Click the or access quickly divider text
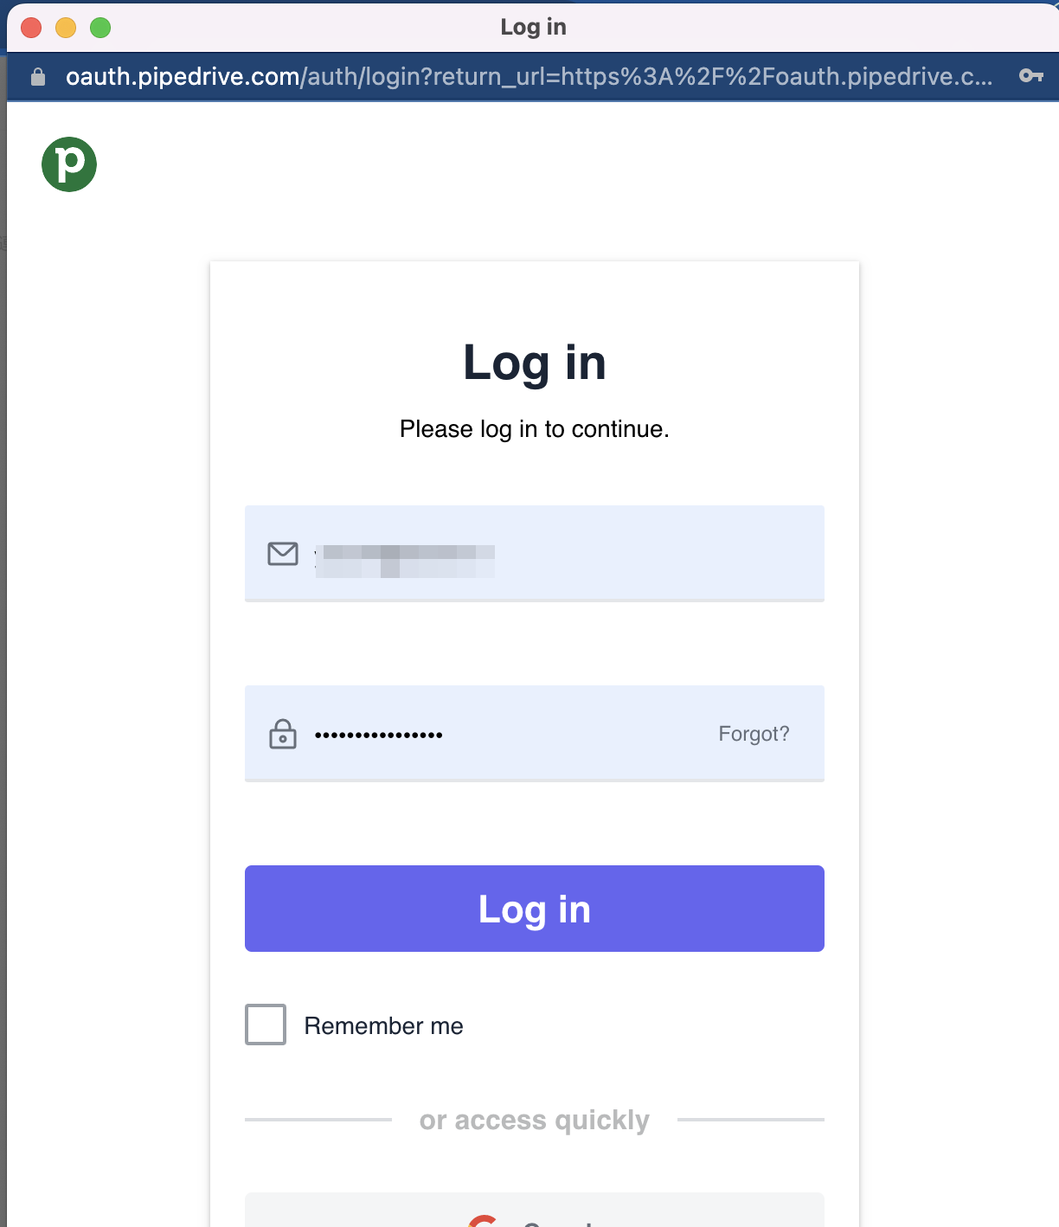Image resolution: width=1059 pixels, height=1227 pixels. pos(535,1120)
